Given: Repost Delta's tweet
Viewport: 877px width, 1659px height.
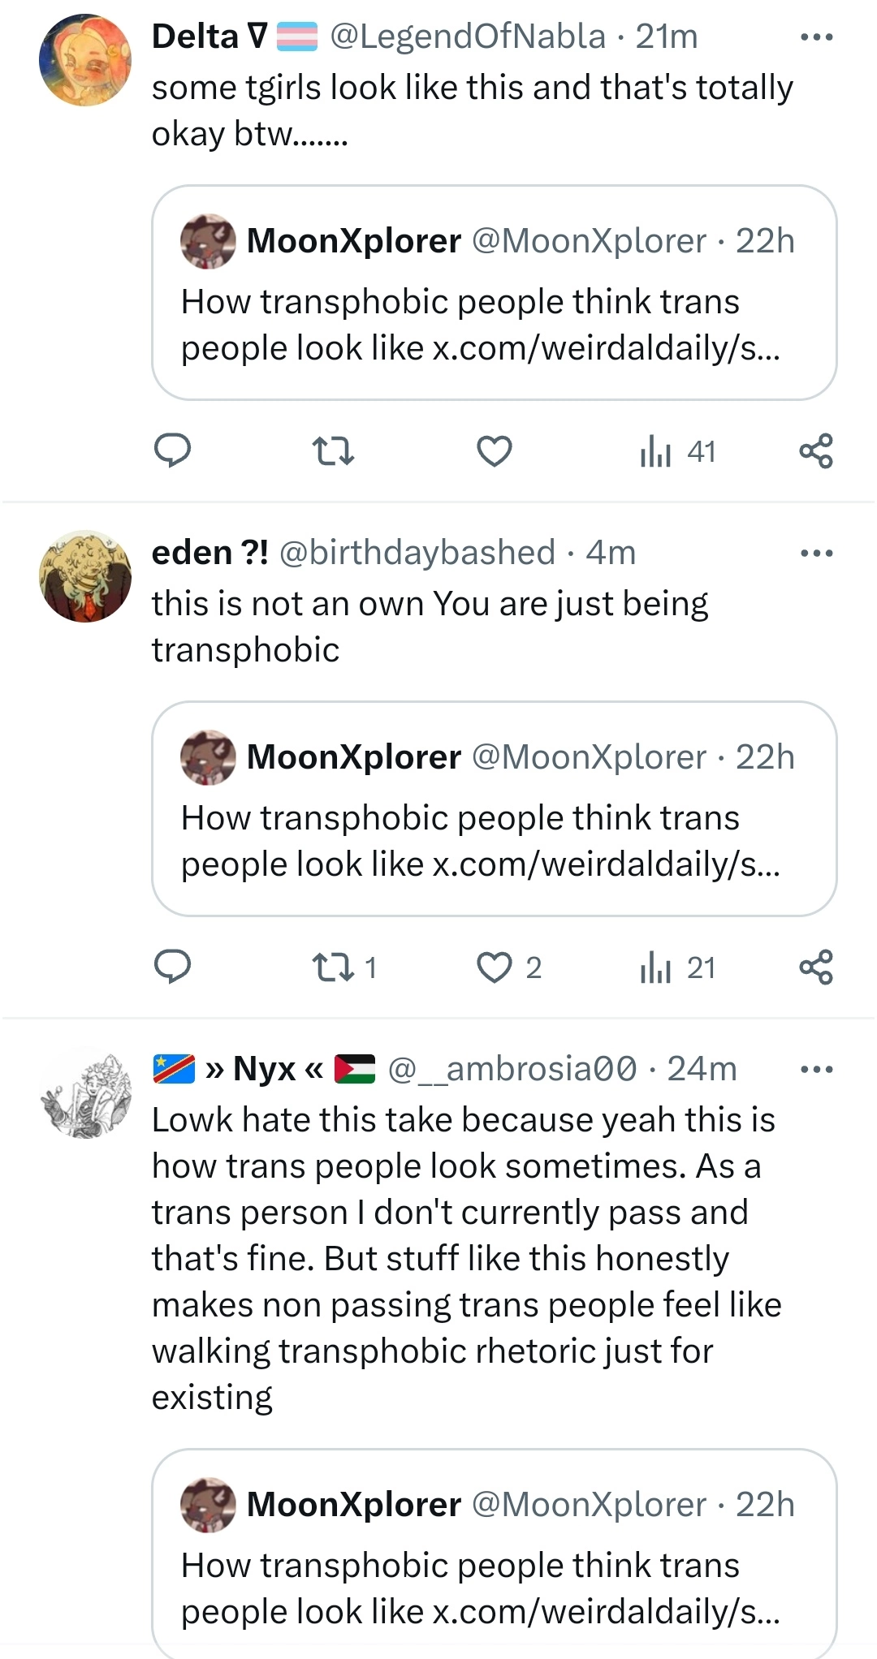Looking at the screenshot, I should [333, 450].
